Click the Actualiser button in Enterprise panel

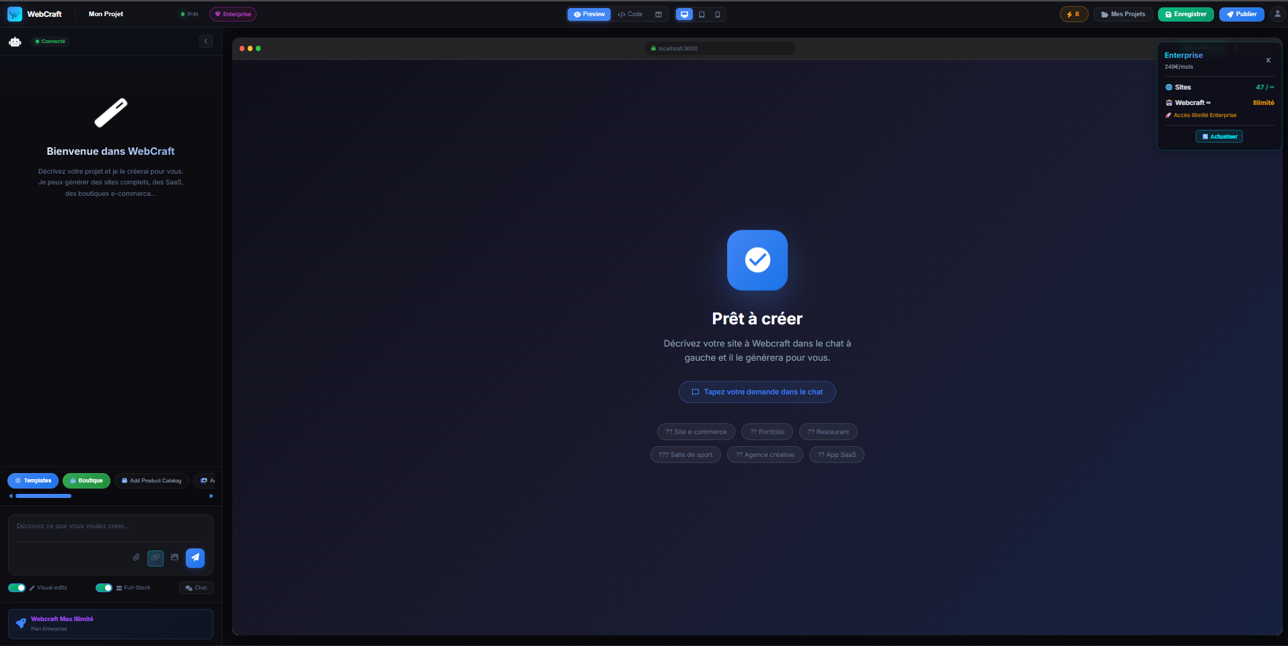click(x=1219, y=136)
